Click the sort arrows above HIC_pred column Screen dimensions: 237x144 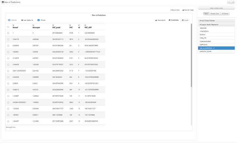point(53,25)
